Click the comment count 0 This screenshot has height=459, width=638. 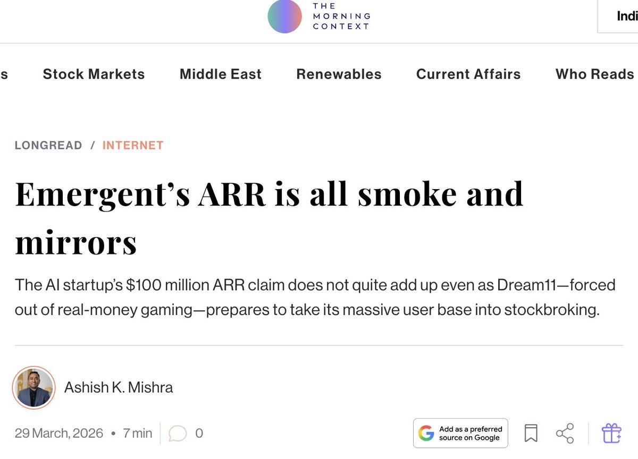199,433
